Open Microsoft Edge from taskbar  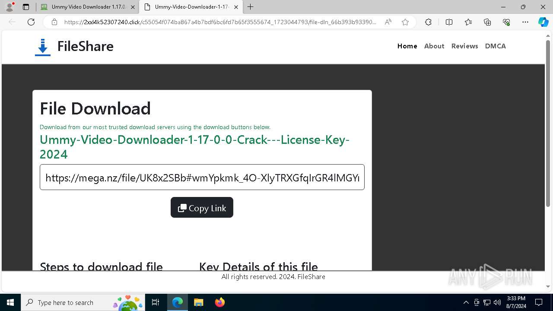tap(178, 302)
